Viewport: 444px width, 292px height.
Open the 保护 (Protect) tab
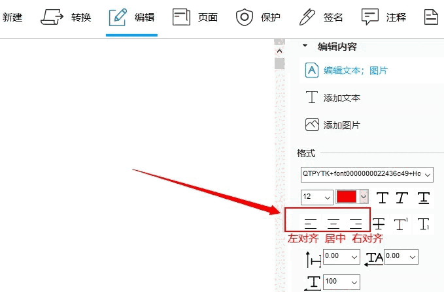(x=258, y=17)
